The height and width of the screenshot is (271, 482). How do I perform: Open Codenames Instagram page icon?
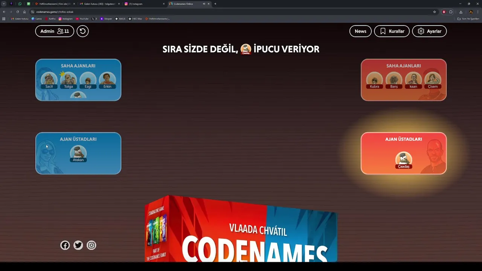92,245
